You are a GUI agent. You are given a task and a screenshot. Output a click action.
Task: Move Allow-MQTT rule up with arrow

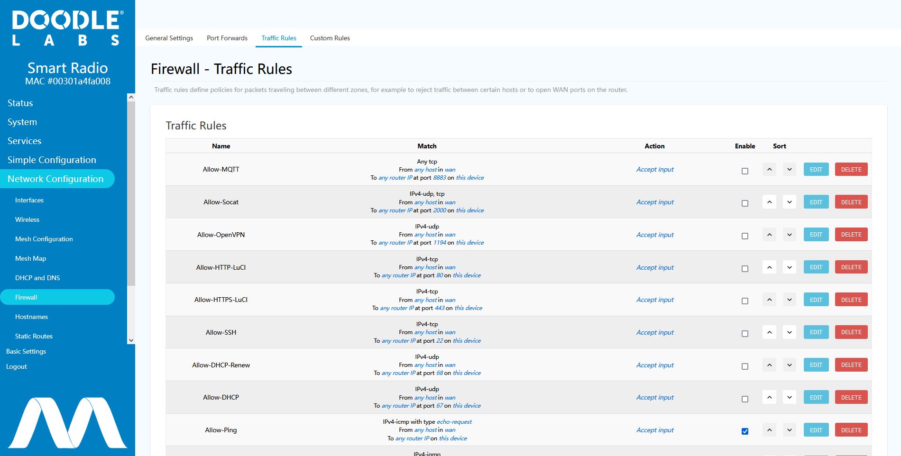[769, 169]
